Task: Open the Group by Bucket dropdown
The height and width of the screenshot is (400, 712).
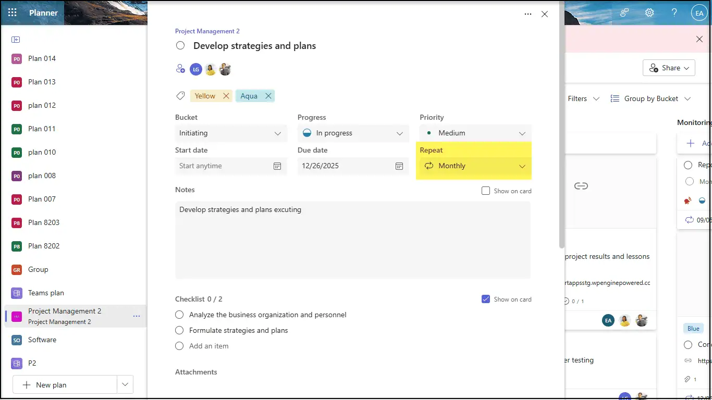Action: pos(650,98)
